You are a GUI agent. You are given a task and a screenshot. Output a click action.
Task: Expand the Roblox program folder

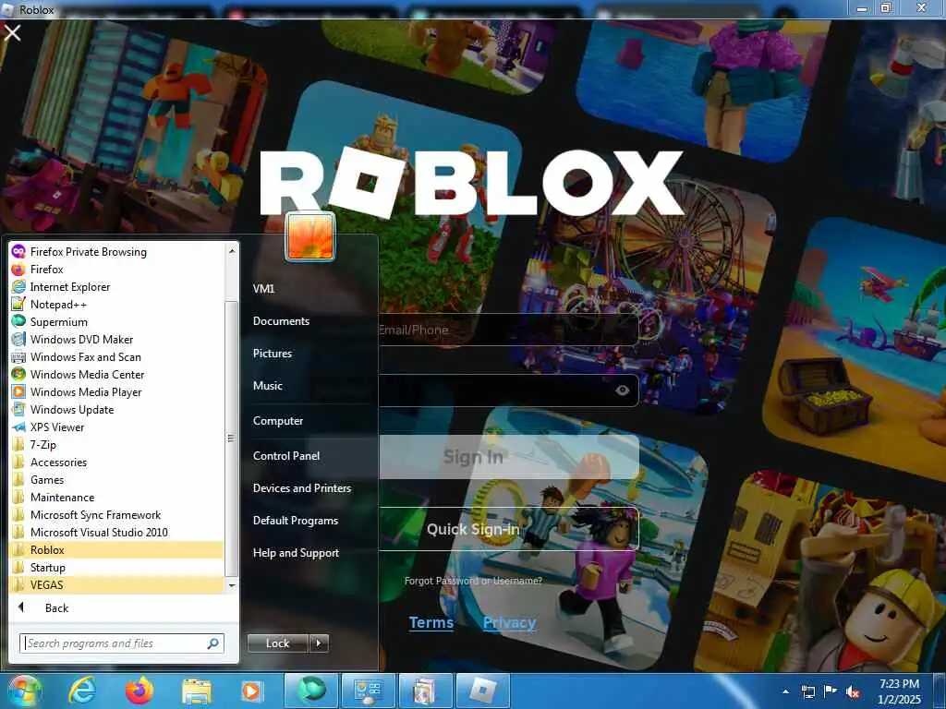tap(116, 549)
